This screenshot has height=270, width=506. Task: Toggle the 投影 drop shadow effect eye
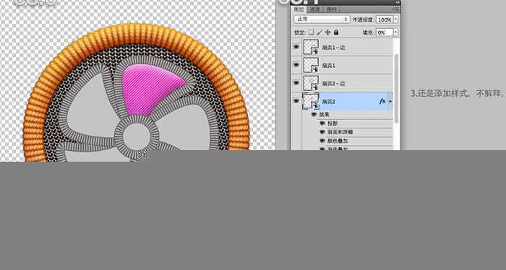click(322, 123)
